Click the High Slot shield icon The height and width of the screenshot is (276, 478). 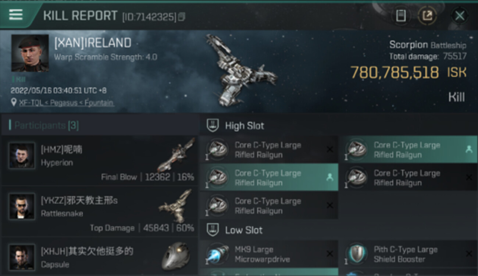[x=213, y=125]
